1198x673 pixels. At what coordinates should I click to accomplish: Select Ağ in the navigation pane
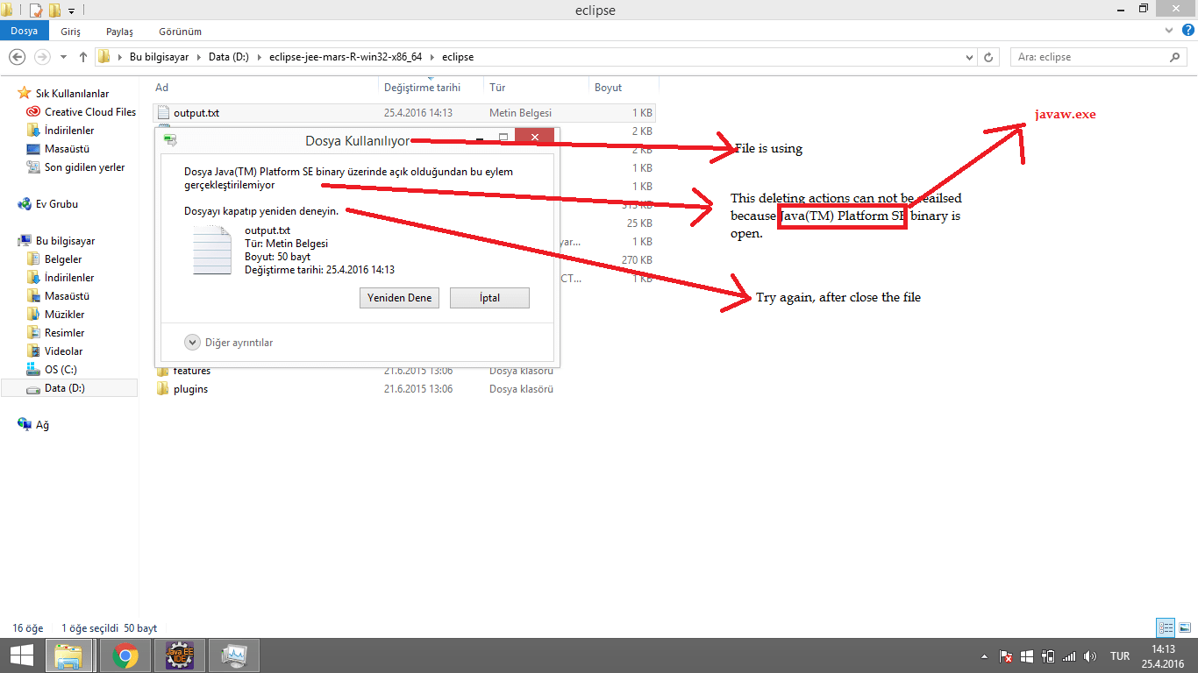pos(42,425)
